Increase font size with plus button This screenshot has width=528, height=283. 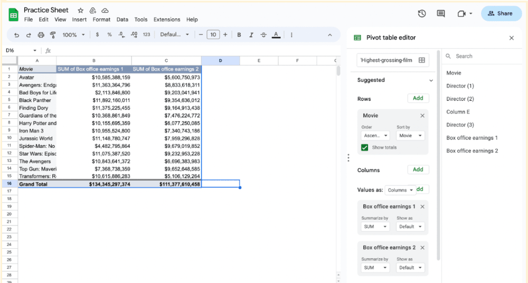click(x=225, y=34)
